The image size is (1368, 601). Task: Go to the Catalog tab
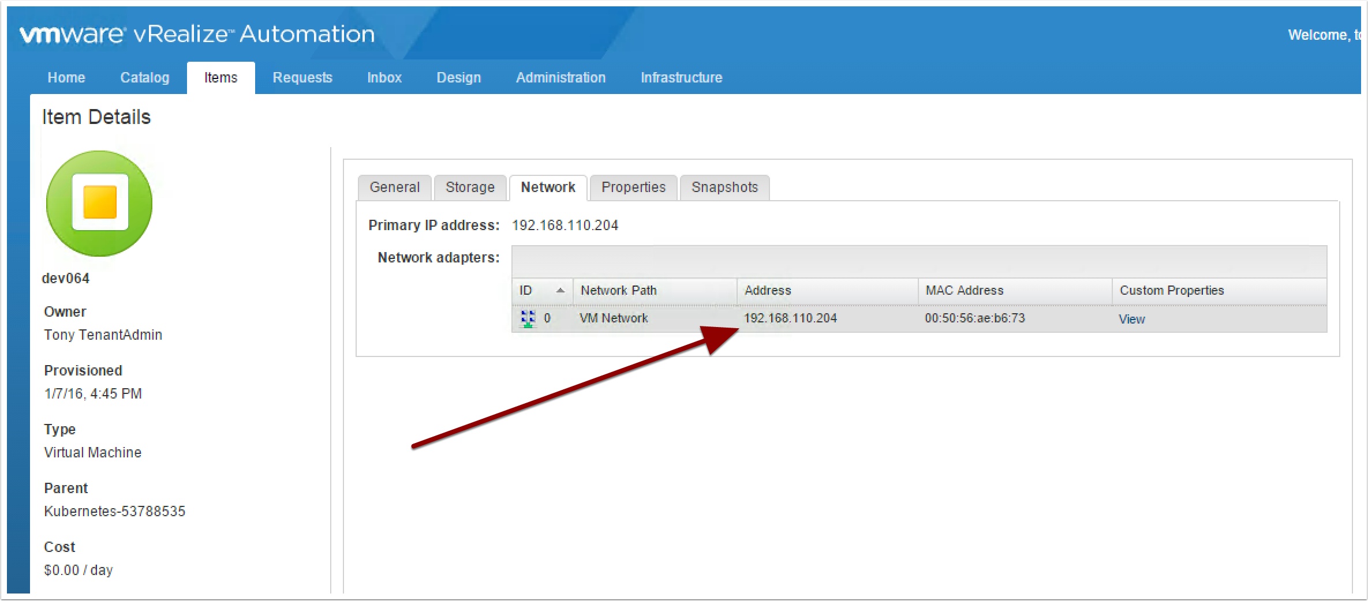(144, 78)
